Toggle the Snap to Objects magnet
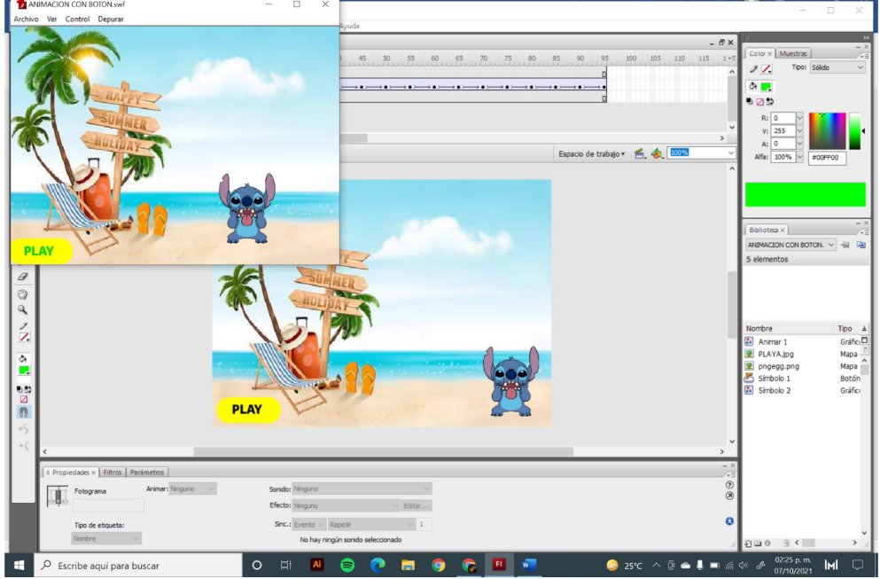This screenshot has width=880, height=579. (x=23, y=412)
